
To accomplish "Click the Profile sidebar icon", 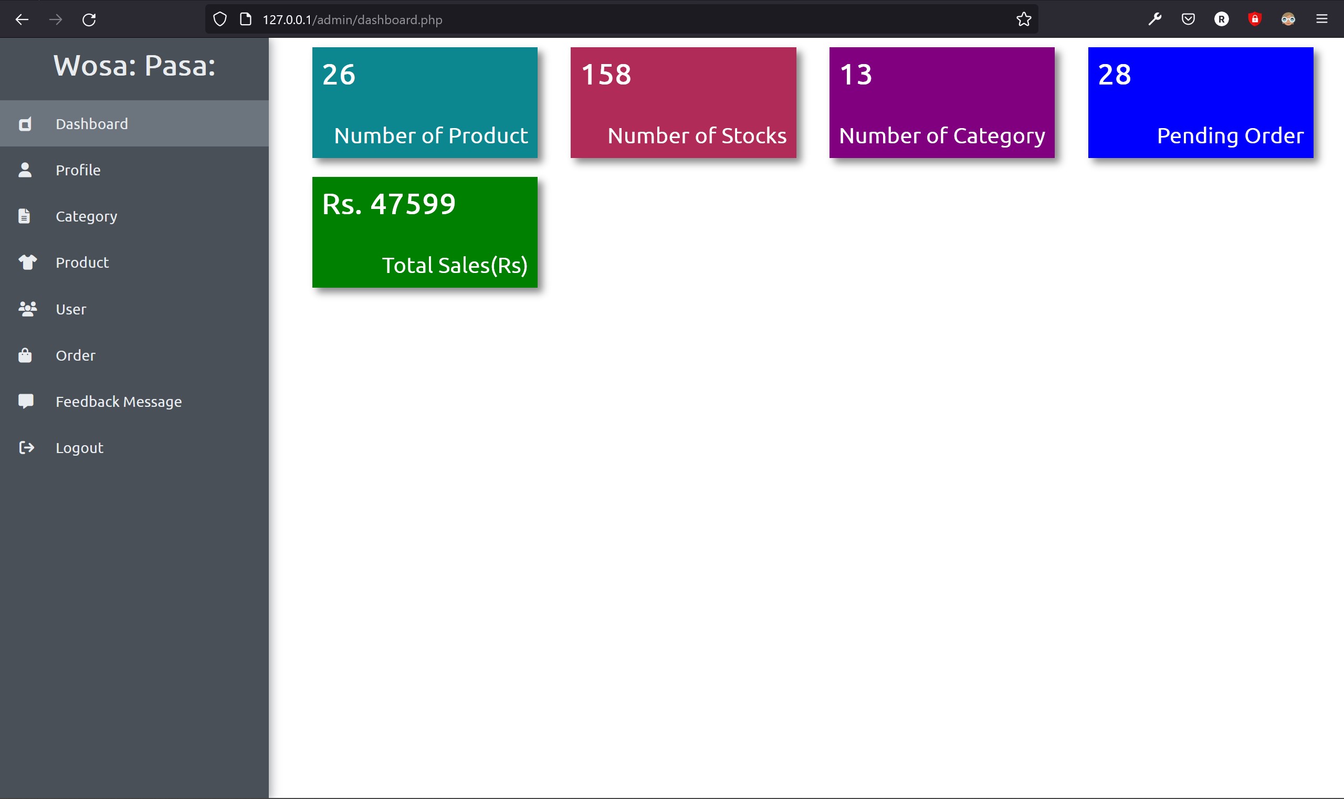I will 25,170.
